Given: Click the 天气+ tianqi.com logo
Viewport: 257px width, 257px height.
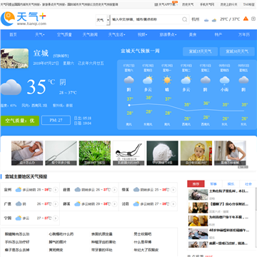Looking at the screenshot, I should pyautogui.click(x=24, y=19).
